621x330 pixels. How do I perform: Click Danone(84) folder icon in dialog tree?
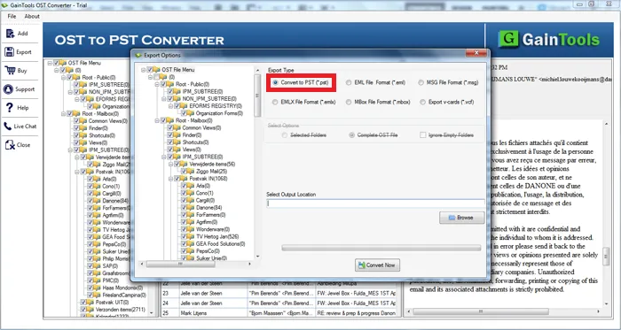tap(191, 208)
